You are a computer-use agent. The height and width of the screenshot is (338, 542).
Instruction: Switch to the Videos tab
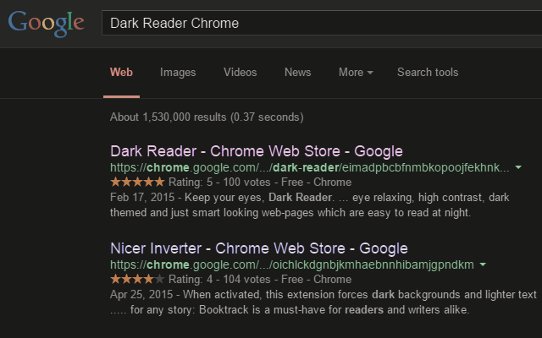(x=240, y=73)
